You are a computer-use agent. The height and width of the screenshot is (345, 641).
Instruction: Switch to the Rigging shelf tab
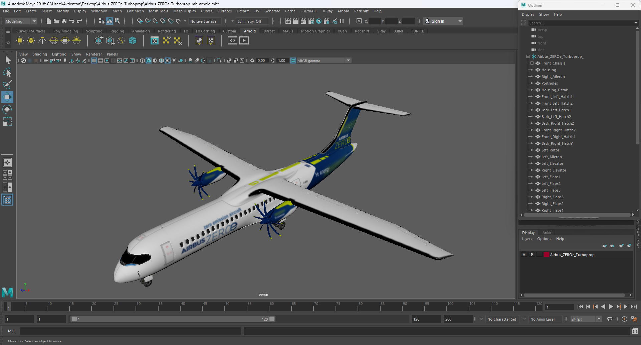[x=117, y=31]
